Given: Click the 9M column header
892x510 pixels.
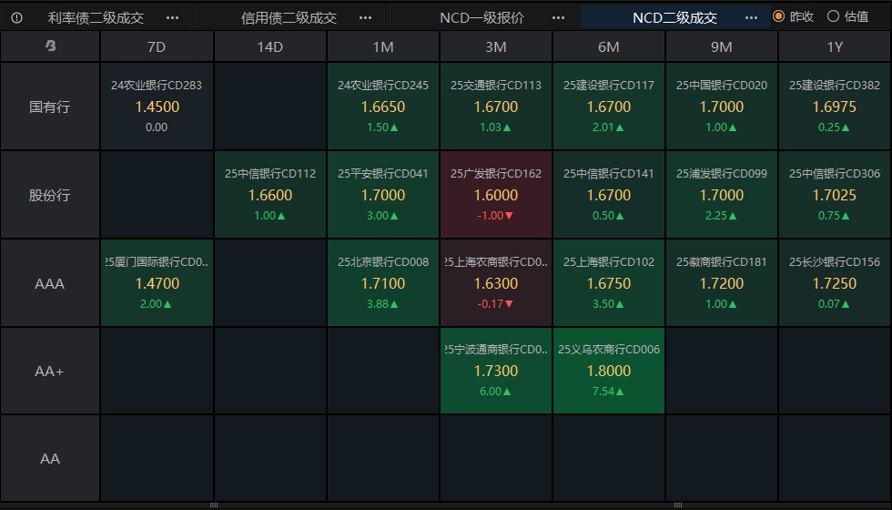Looking at the screenshot, I should pyautogui.click(x=721, y=46).
